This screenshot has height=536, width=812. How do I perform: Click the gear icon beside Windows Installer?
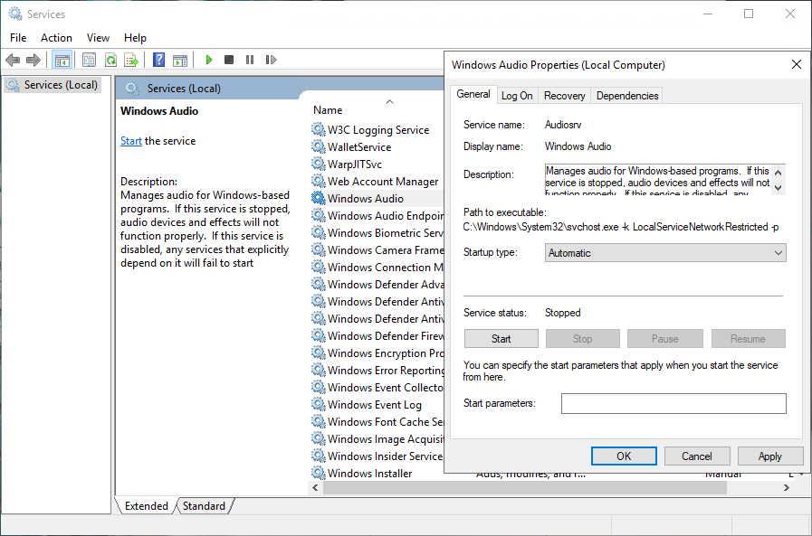(x=318, y=473)
